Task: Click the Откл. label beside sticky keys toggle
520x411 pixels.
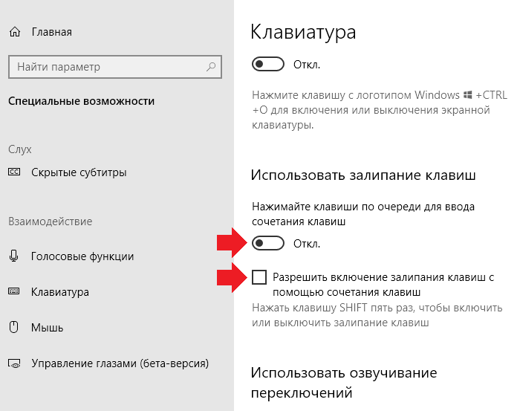Action: tap(307, 244)
